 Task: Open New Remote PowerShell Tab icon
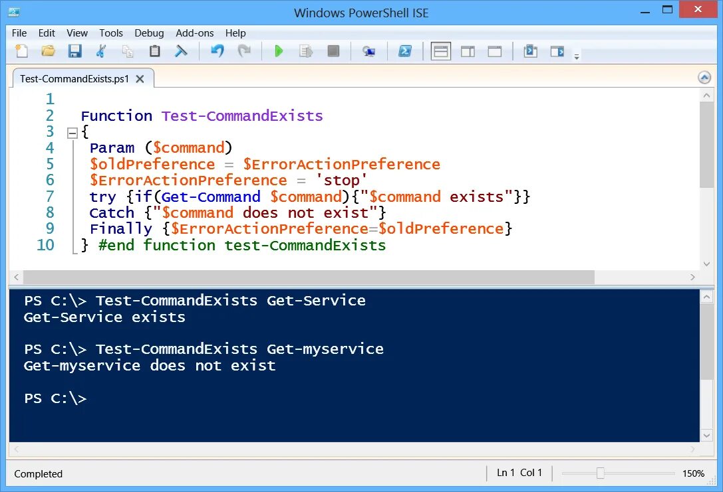(368, 51)
